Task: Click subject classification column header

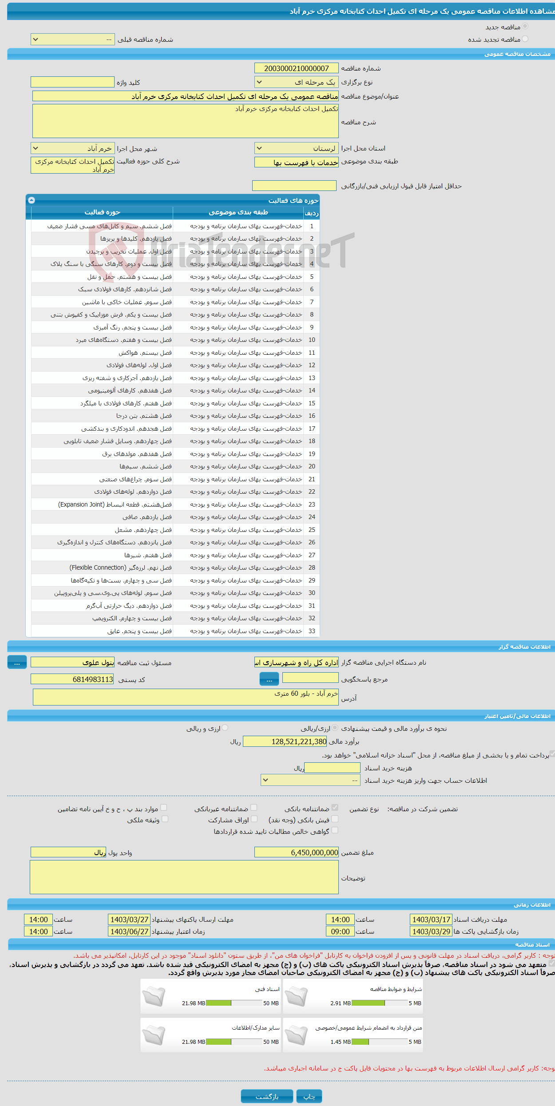Action: (238, 212)
